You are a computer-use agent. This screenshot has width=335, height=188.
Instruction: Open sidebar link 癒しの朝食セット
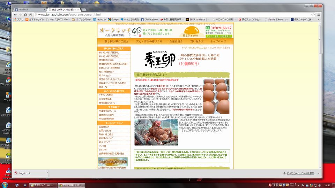coord(106,72)
